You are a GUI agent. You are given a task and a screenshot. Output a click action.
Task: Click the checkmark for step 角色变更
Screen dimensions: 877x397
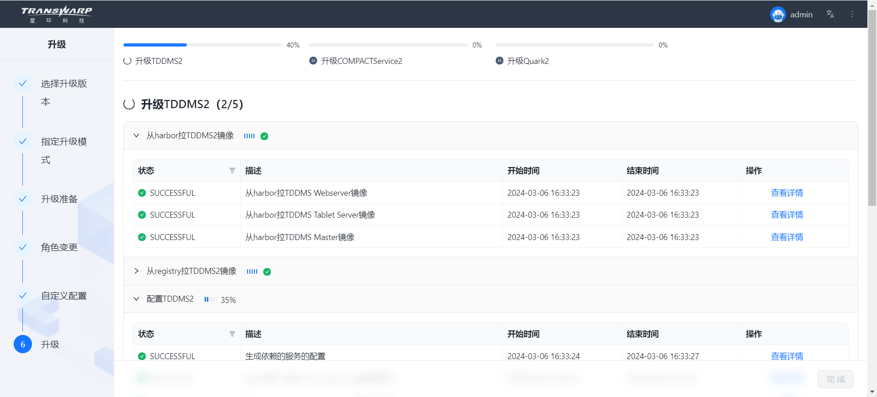22,247
